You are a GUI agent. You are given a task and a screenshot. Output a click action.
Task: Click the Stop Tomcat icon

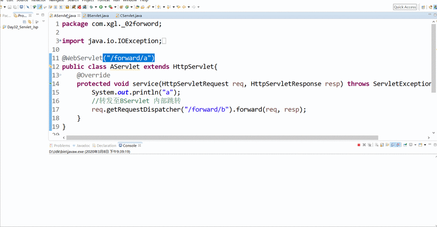79,7
